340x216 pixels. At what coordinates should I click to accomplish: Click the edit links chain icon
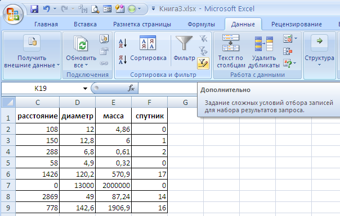(x=104, y=63)
